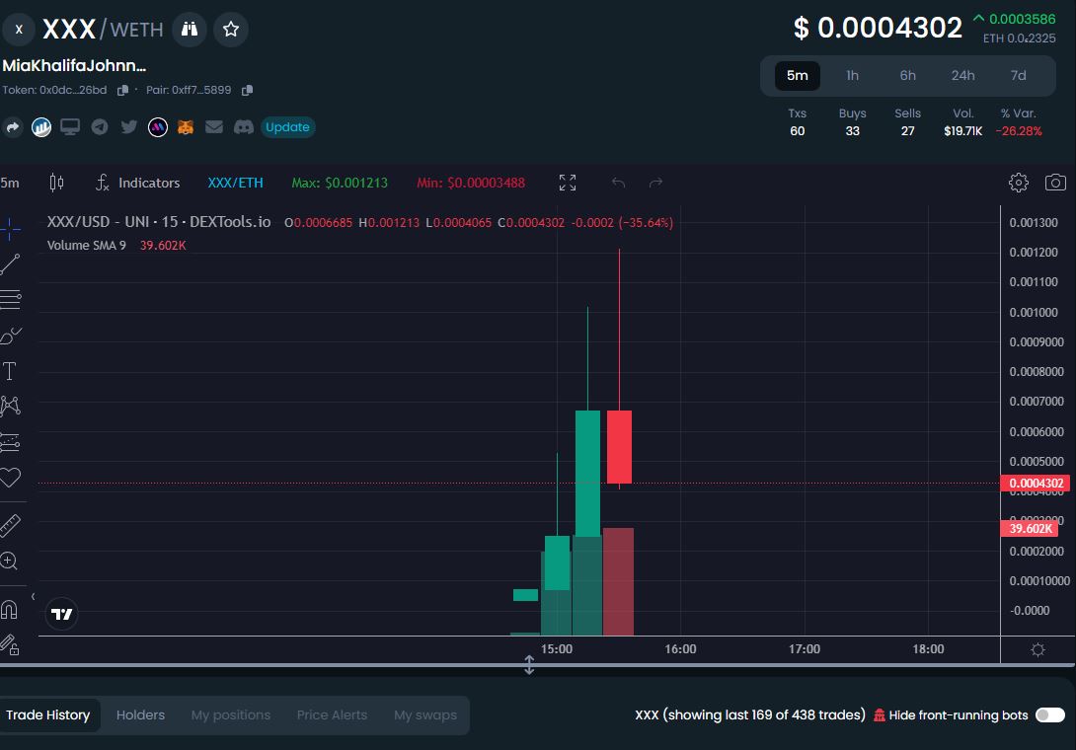Select the trend line drawing tool
Image resolution: width=1076 pixels, height=750 pixels.
click(x=10, y=264)
